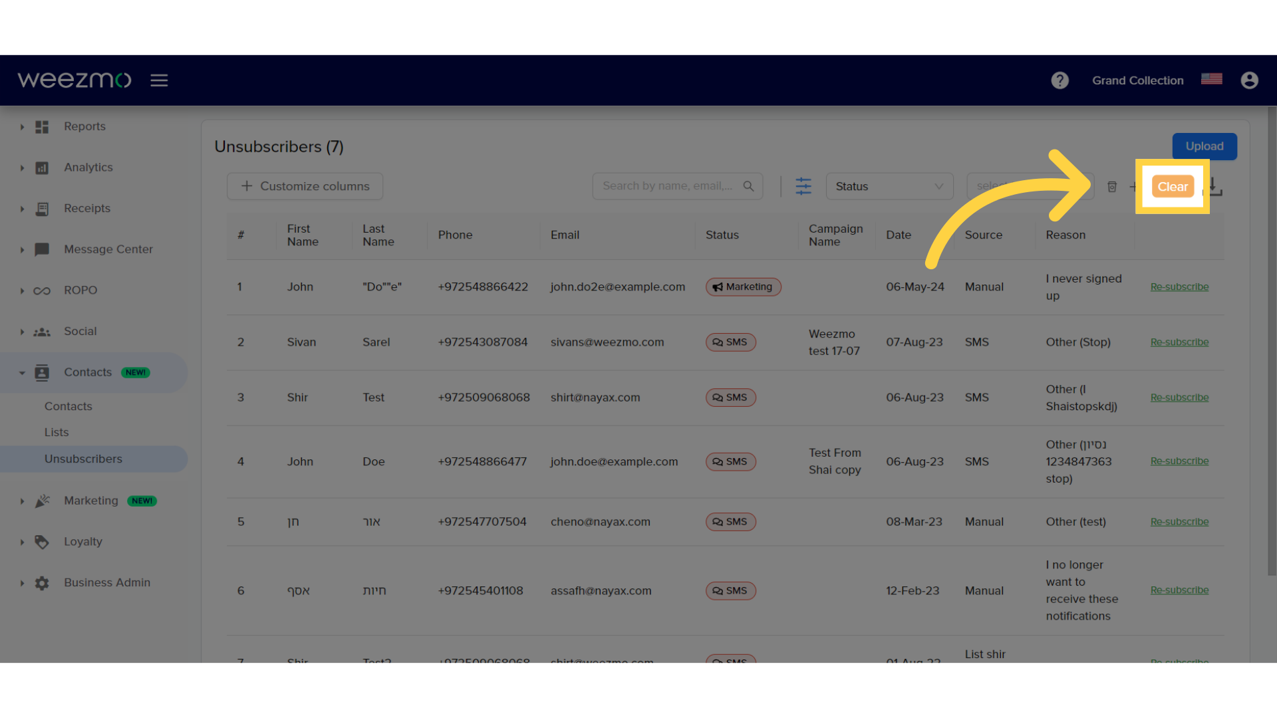Click the Contacts section icon in sidebar
Screen dimensions: 1277x718
click(x=41, y=372)
